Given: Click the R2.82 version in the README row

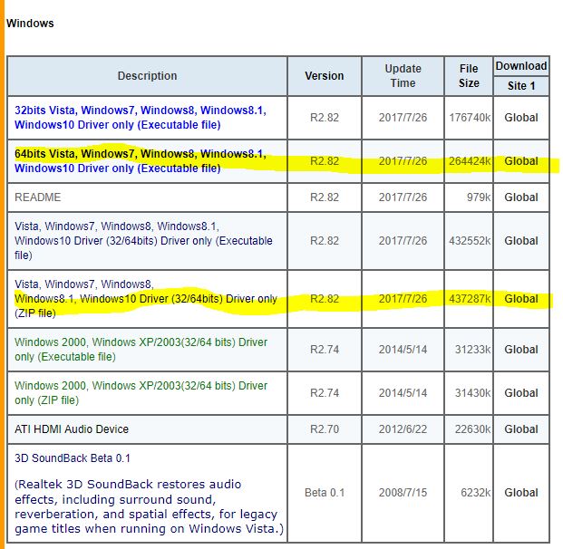Looking at the screenshot, I should click(325, 197).
